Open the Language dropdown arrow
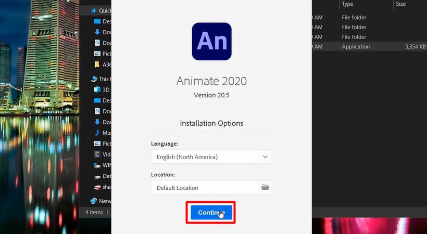Screen dimensions: 427x234 click(265, 157)
